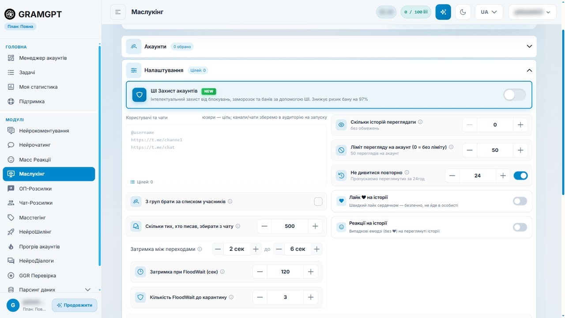Click the shield icon of ШІ Захист акаунтів
Image resolution: width=565 pixels, height=318 pixels.
coord(139,95)
